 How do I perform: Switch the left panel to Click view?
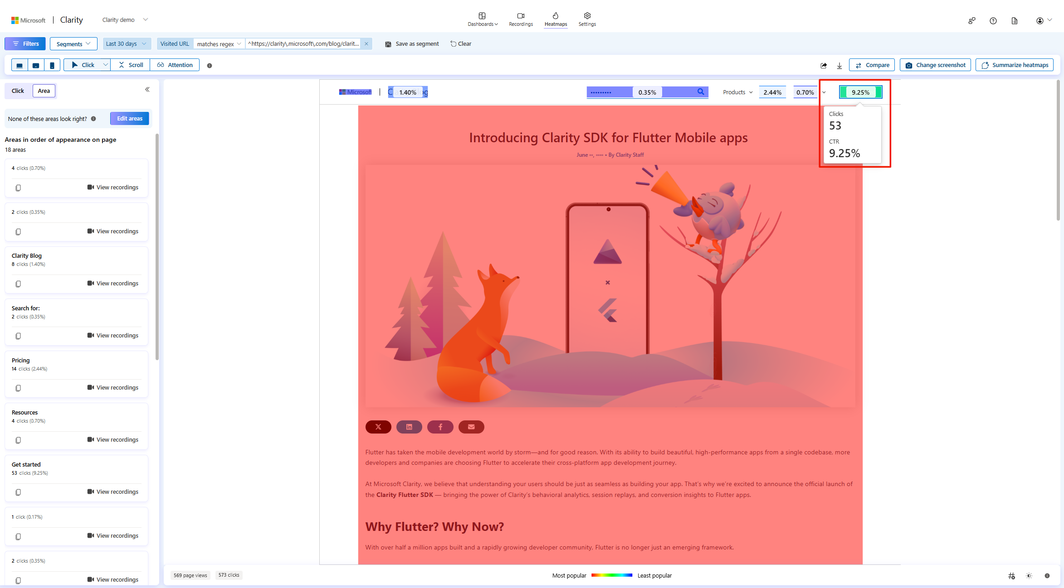point(18,91)
